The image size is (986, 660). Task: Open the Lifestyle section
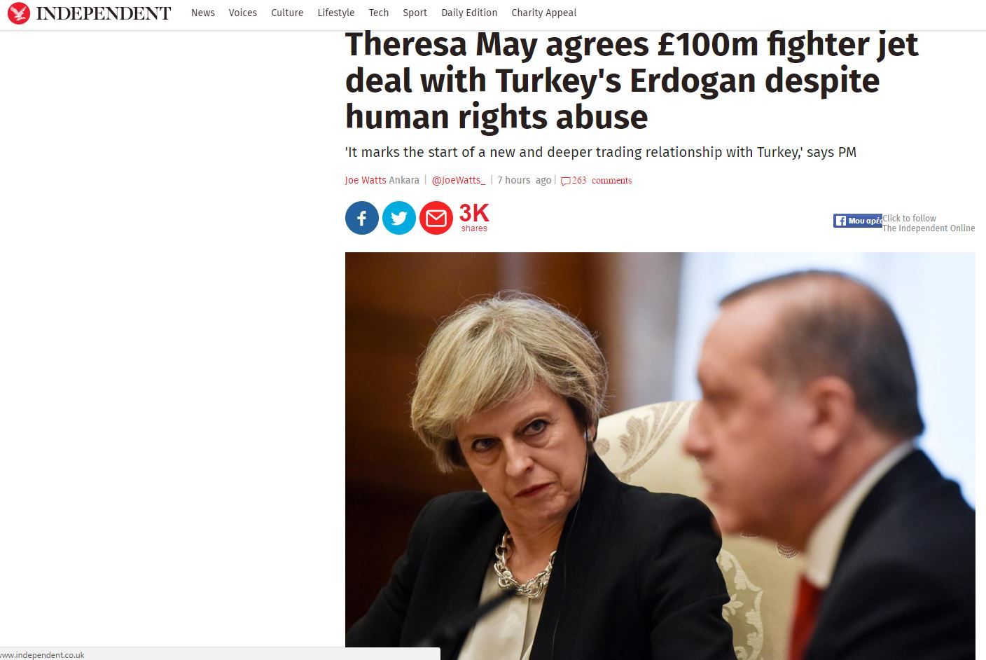[x=336, y=13]
